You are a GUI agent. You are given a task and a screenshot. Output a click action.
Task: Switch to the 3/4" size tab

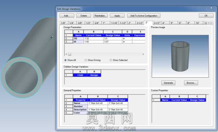pyautogui.click(x=97, y=23)
